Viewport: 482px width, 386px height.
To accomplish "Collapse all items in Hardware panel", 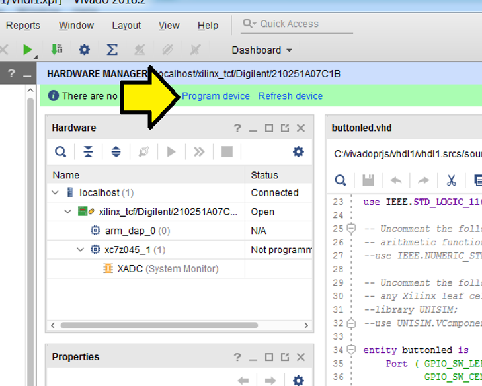I will pos(88,152).
